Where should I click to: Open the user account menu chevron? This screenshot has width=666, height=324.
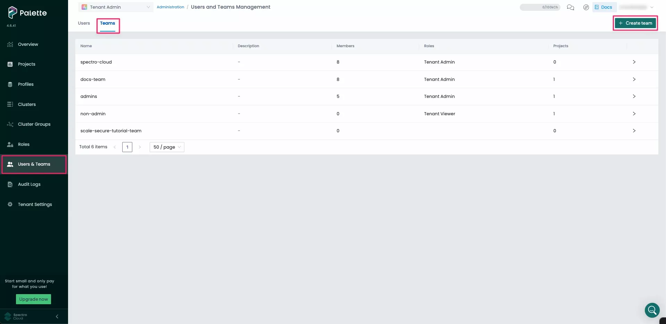coord(652,7)
